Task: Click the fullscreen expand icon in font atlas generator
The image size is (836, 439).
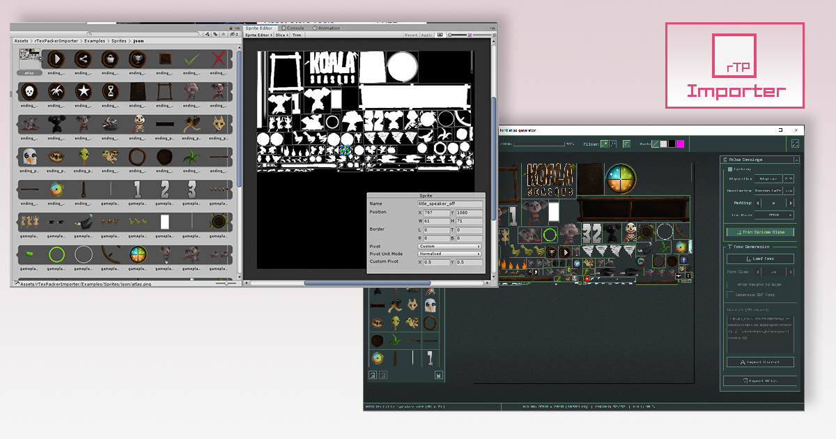Action: pyautogui.click(x=796, y=144)
